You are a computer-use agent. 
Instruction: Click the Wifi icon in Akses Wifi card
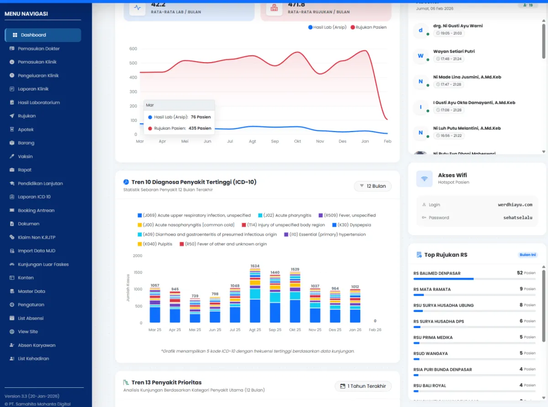pos(424,179)
